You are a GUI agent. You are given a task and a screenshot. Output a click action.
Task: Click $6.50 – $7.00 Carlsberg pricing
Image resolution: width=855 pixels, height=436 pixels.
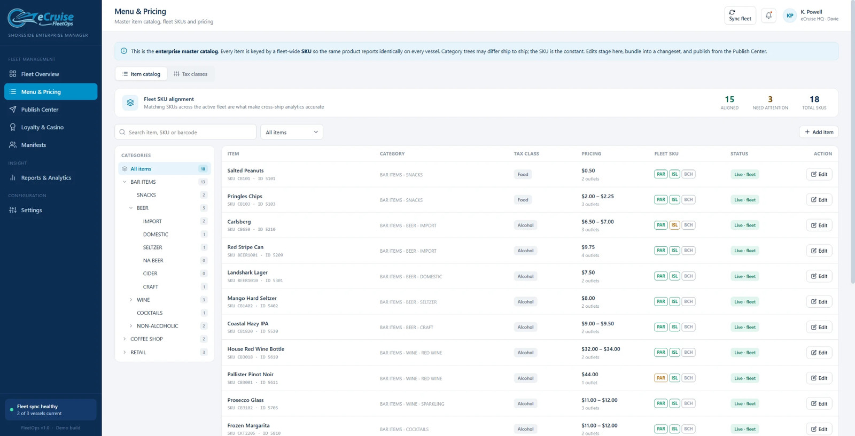point(597,222)
